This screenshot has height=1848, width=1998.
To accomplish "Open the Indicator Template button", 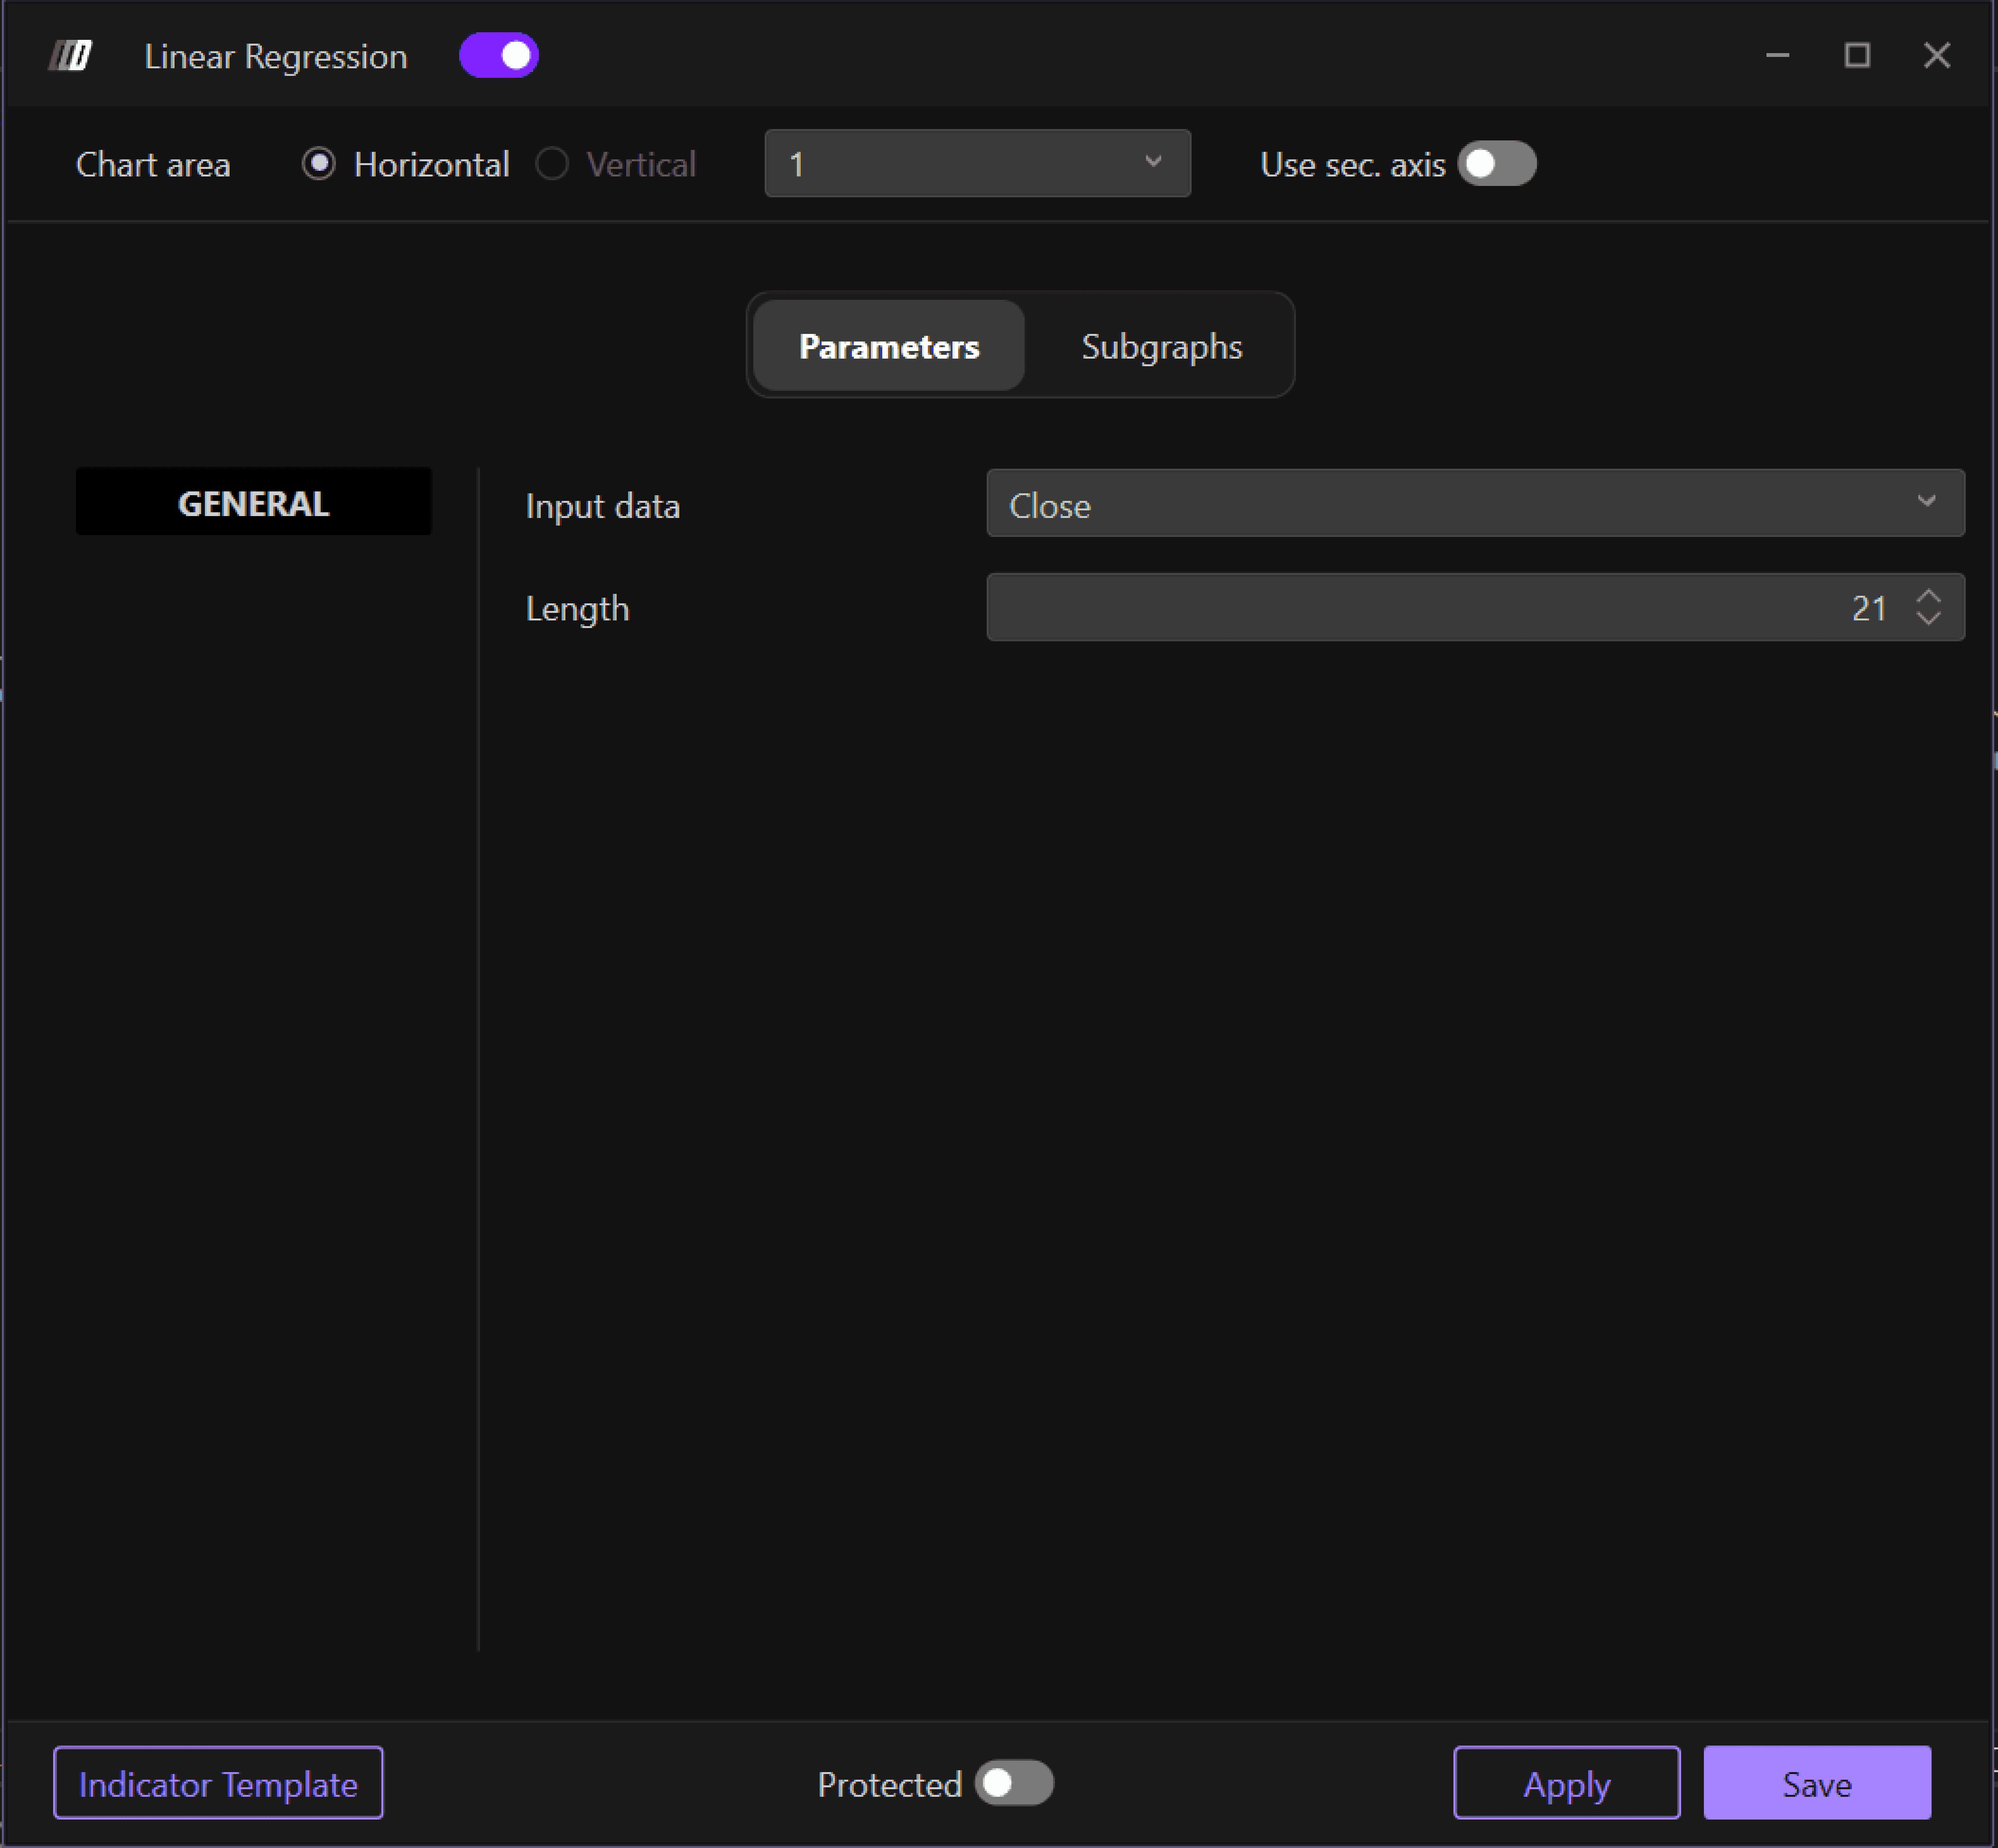I will pos(218,1784).
